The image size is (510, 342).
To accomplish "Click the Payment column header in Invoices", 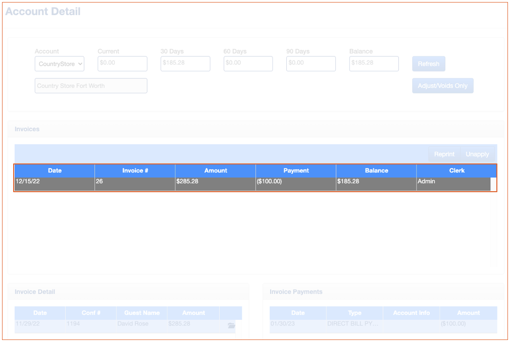I will pyautogui.click(x=296, y=170).
